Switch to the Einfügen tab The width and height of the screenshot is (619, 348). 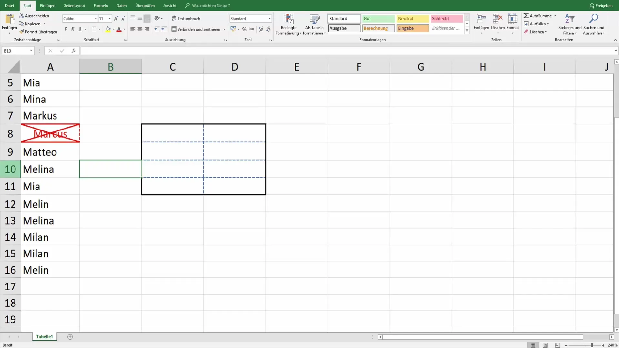[x=47, y=5]
